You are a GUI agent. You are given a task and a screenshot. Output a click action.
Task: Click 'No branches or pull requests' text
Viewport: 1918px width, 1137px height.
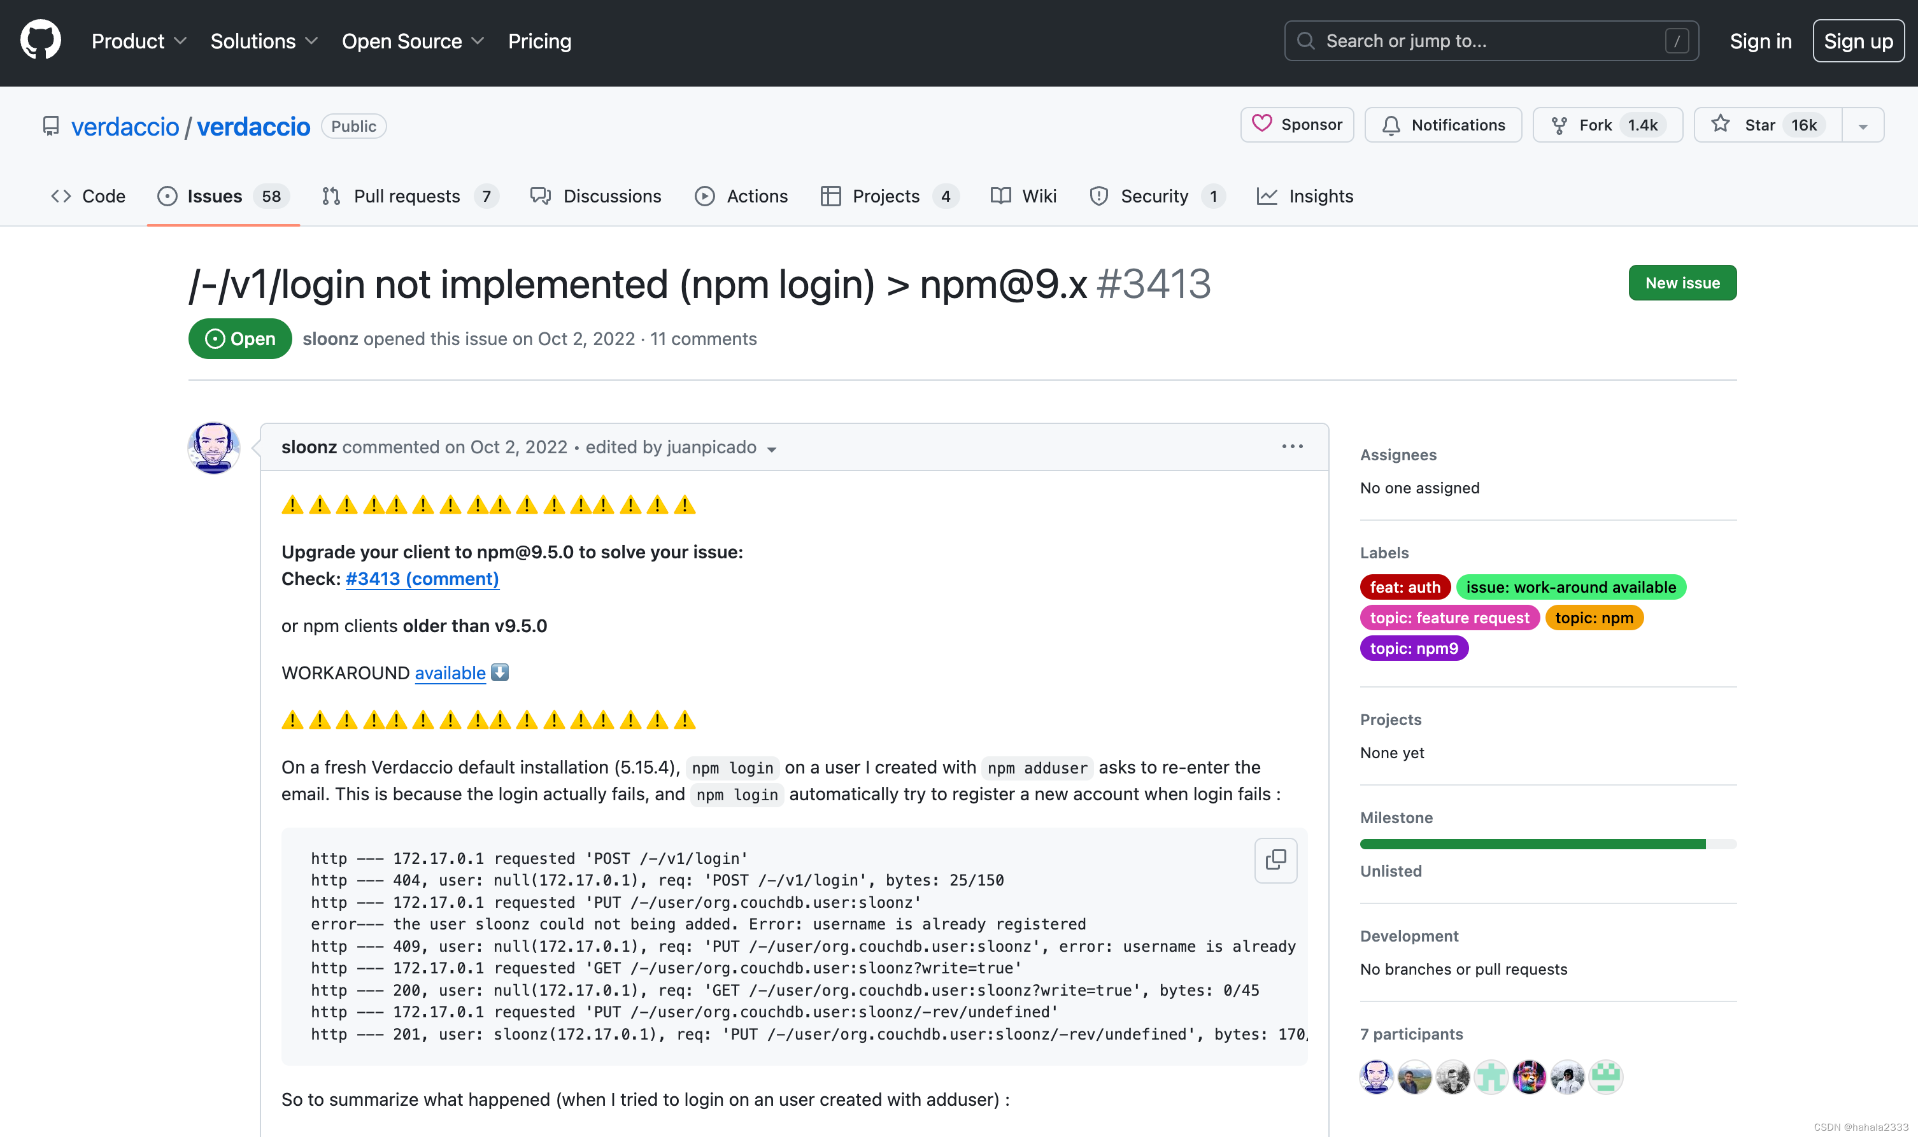(1463, 969)
